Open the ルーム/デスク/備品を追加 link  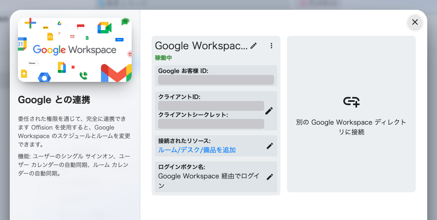[x=197, y=150]
